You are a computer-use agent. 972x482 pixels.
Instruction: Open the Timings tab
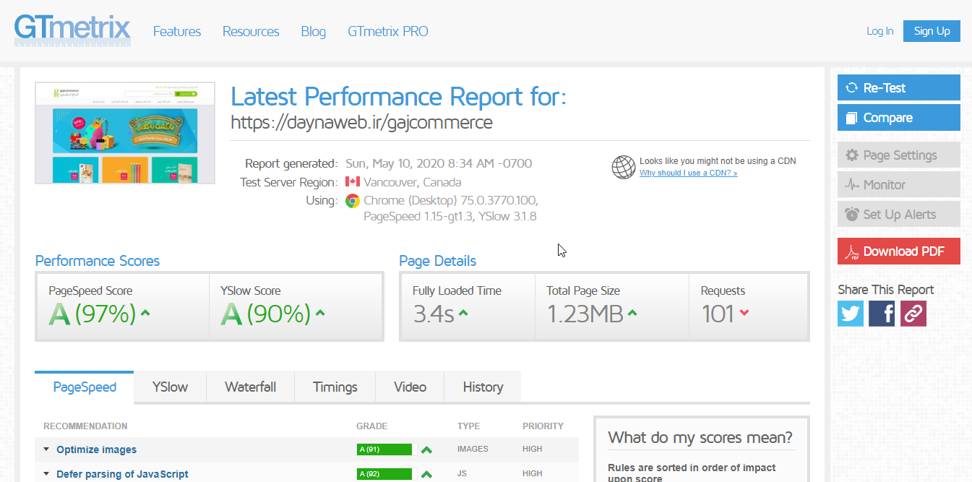point(335,387)
